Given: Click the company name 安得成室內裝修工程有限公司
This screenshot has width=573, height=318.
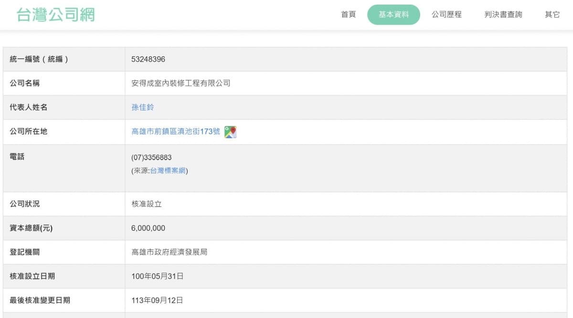Looking at the screenshot, I should [x=181, y=83].
